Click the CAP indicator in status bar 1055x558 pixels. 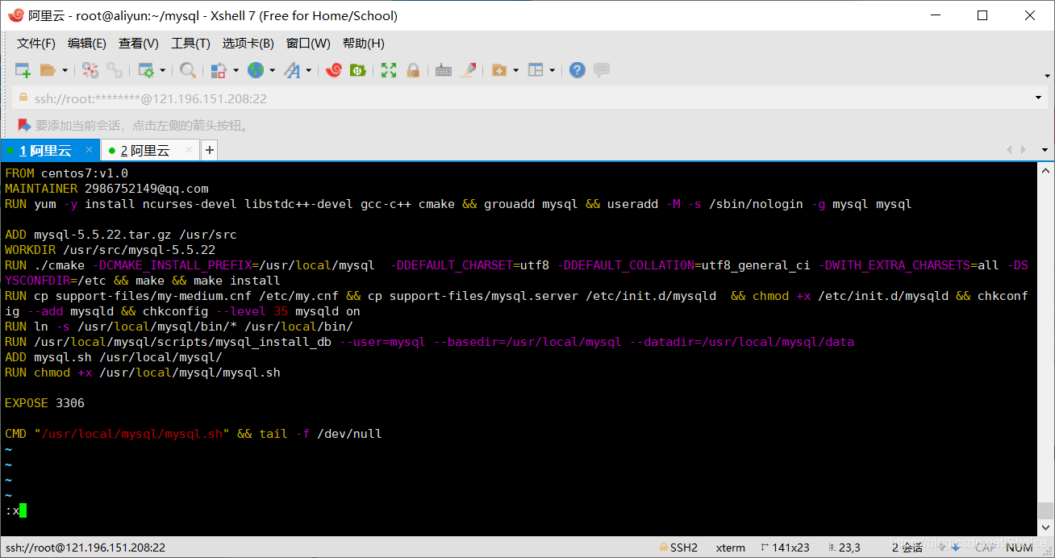click(x=985, y=548)
